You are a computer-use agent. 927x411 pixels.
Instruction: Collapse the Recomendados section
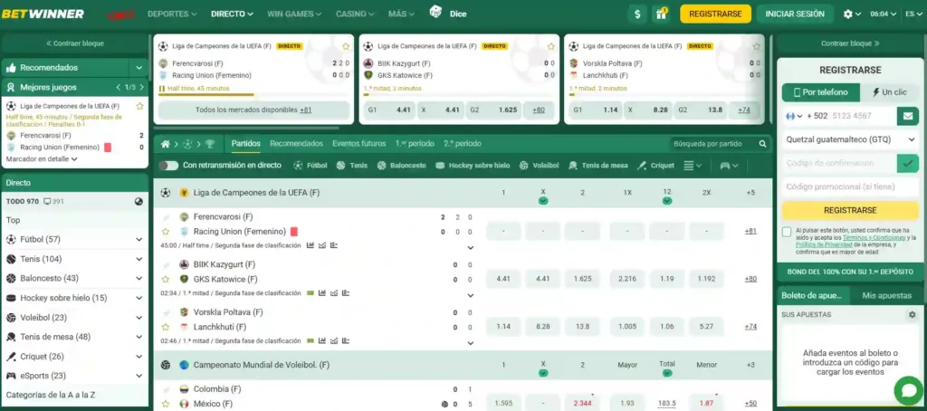(x=139, y=68)
